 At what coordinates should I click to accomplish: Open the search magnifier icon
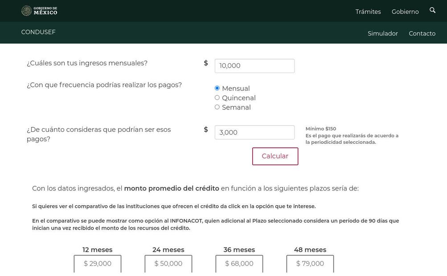(x=432, y=10)
